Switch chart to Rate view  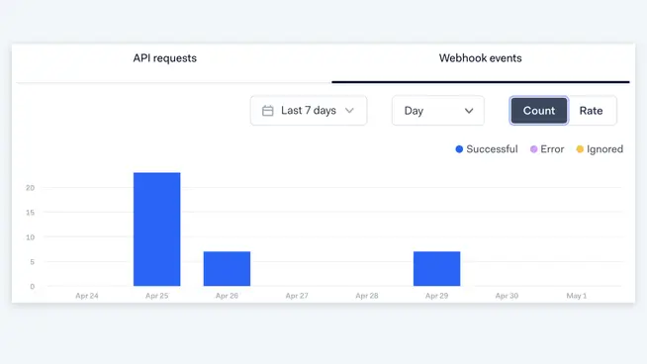point(591,111)
